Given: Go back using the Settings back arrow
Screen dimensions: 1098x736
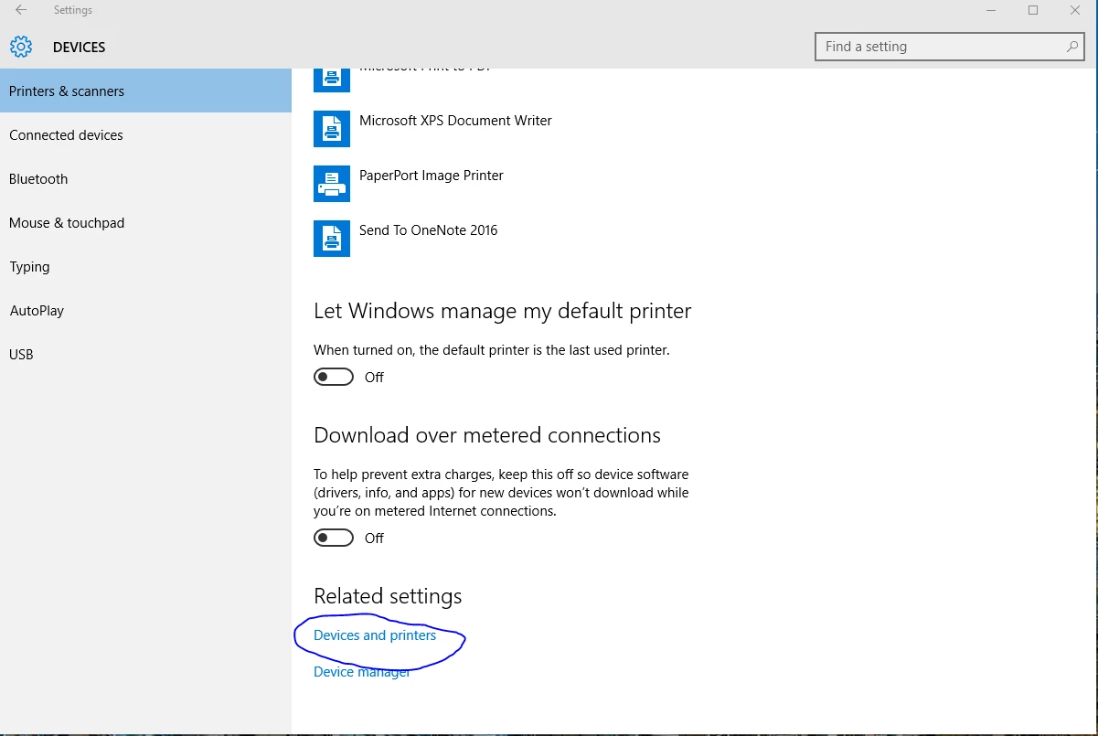Looking at the screenshot, I should pyautogui.click(x=21, y=10).
